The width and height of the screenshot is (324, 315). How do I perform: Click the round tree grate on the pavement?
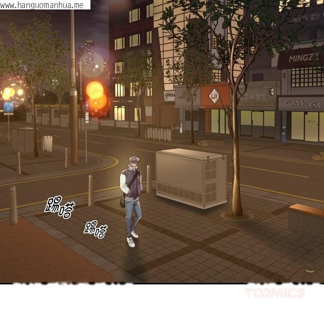[x=237, y=216]
